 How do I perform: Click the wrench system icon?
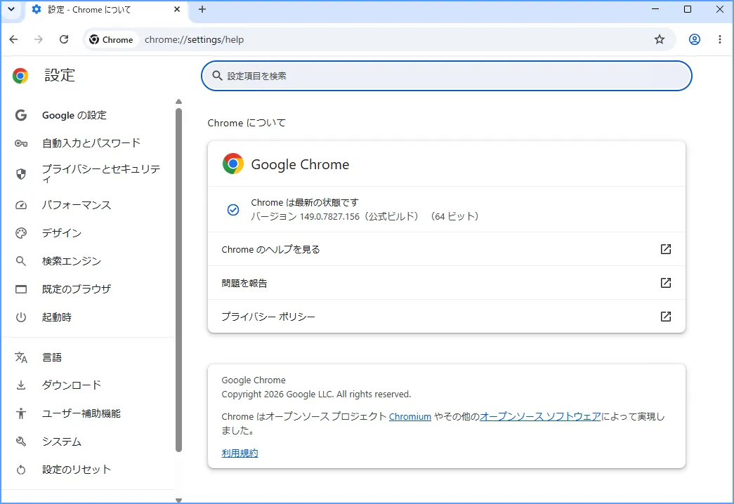[x=21, y=442]
